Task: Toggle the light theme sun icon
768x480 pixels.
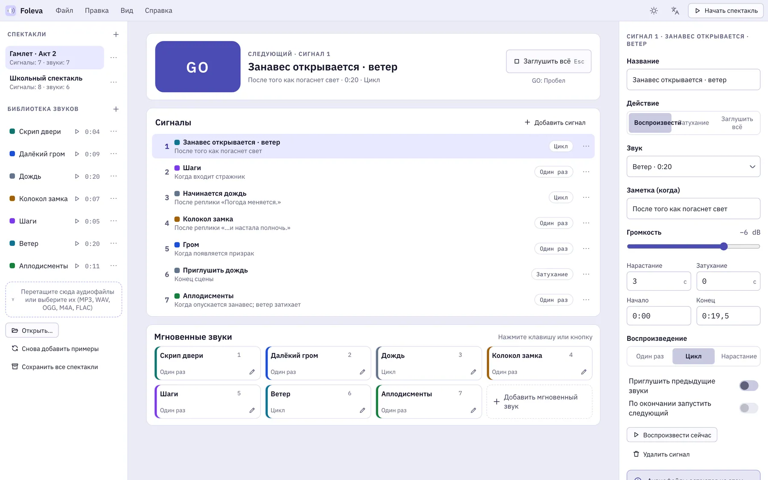Action: (x=654, y=11)
